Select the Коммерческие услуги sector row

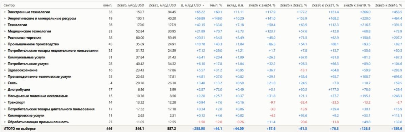[x=202, y=116]
